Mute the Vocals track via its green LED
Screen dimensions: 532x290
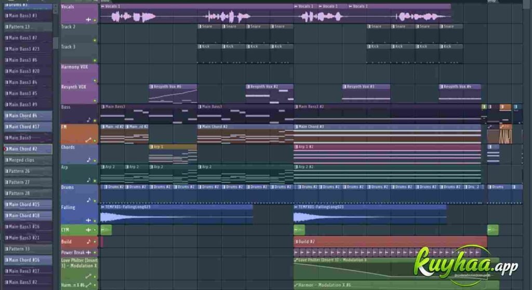click(x=95, y=20)
